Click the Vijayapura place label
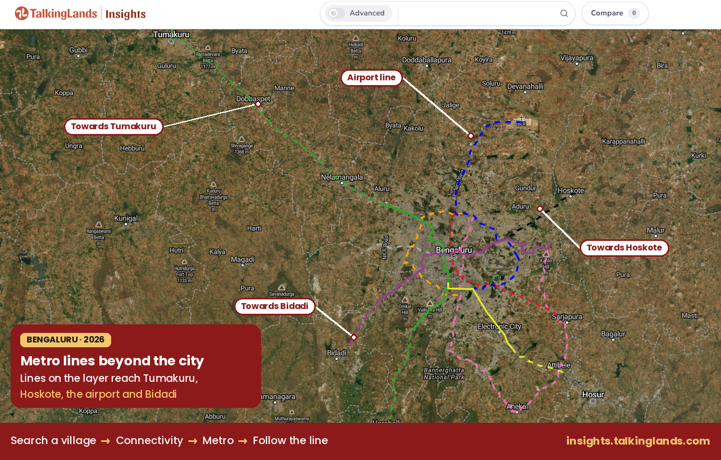This screenshot has width=721, height=460. pyautogui.click(x=577, y=58)
